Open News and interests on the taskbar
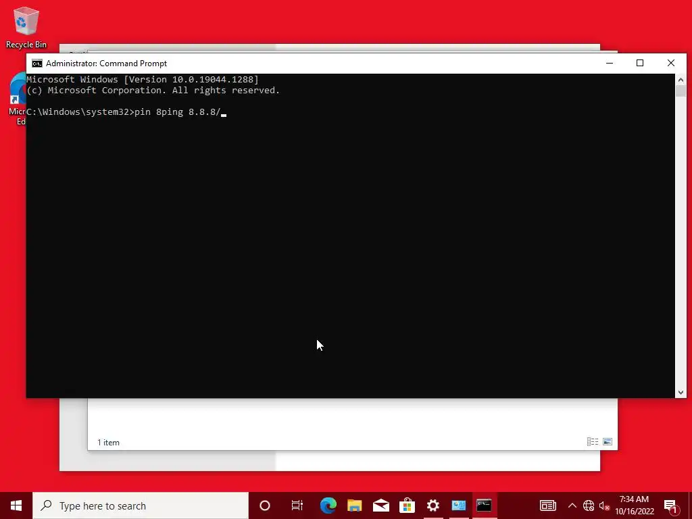Screen dimensions: 692x519 click(547, 505)
